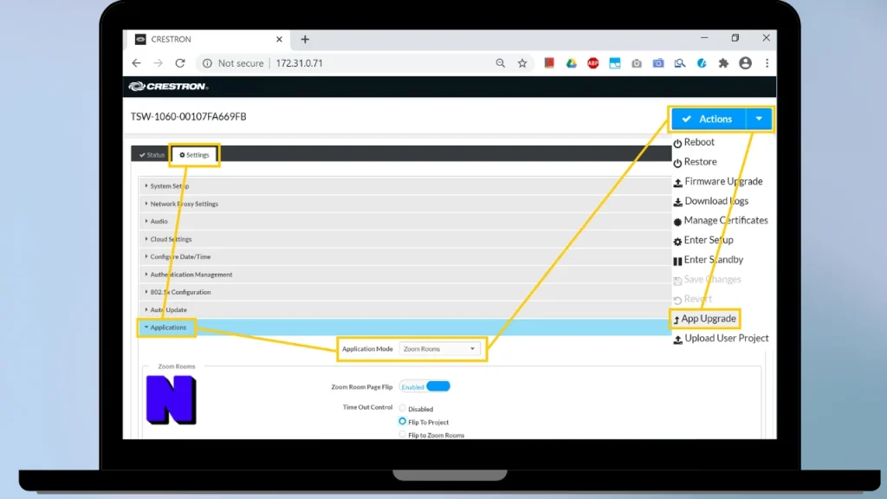887x499 pixels.
Task: Click the address bar URL 172.31.0.71
Action: click(x=299, y=62)
